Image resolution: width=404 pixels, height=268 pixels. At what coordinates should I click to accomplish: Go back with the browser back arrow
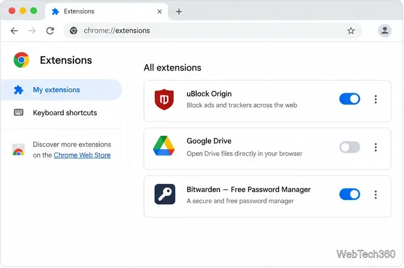coord(14,31)
